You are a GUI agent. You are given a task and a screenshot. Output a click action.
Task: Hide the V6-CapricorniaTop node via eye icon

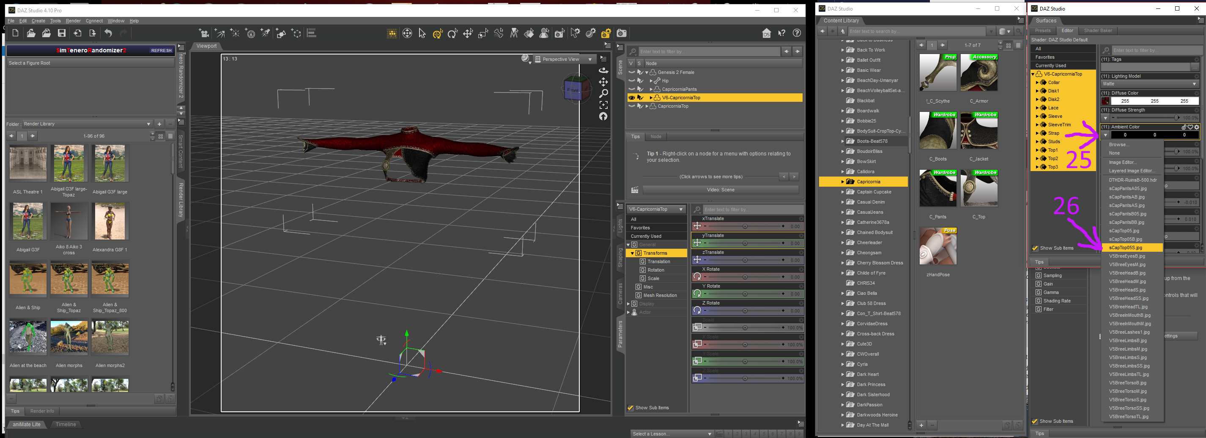point(632,98)
